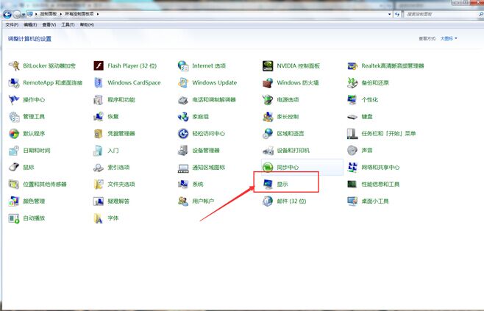Open the RemoteApp 和桌面连接 icon
Viewport: 484px width, 311px height.
pyautogui.click(x=14, y=82)
